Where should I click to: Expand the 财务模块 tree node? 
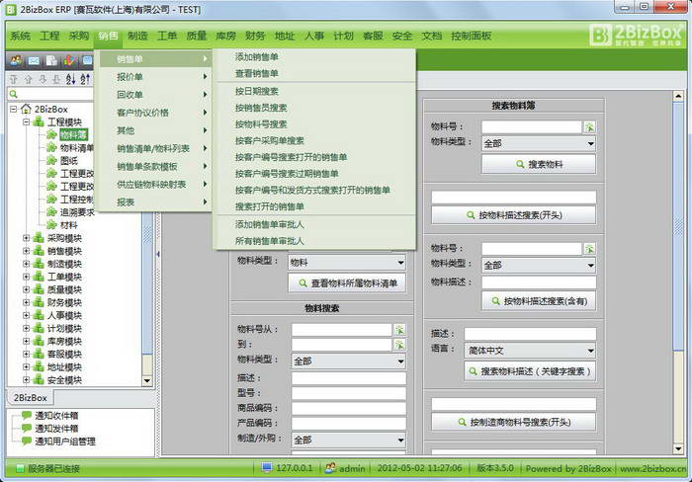26,302
